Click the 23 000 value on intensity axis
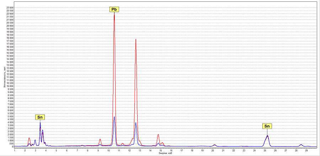This screenshot has height=156, width=320. click(10, 8)
